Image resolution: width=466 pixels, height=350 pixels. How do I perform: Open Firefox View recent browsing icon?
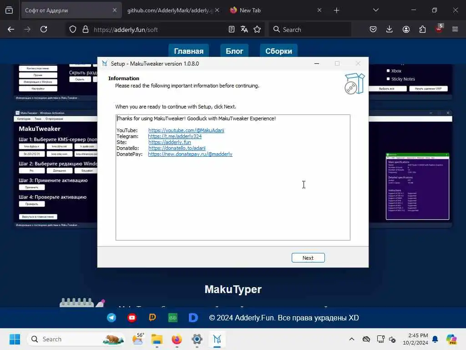click(9, 10)
